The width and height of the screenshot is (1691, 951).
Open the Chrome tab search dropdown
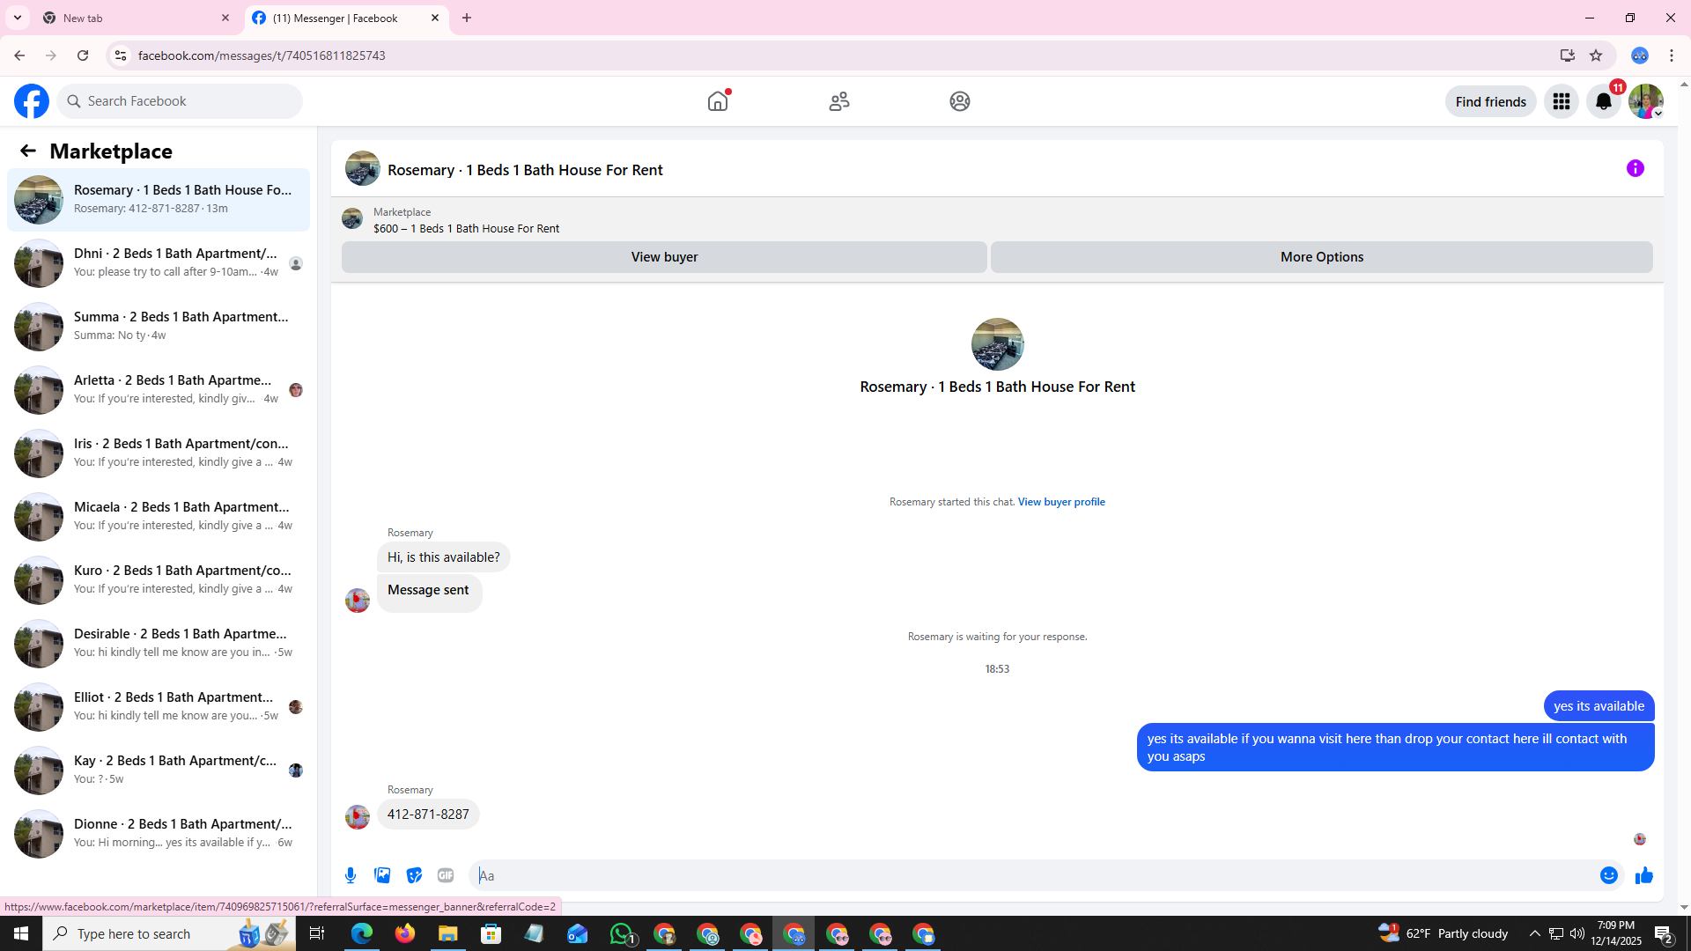pos(17,18)
